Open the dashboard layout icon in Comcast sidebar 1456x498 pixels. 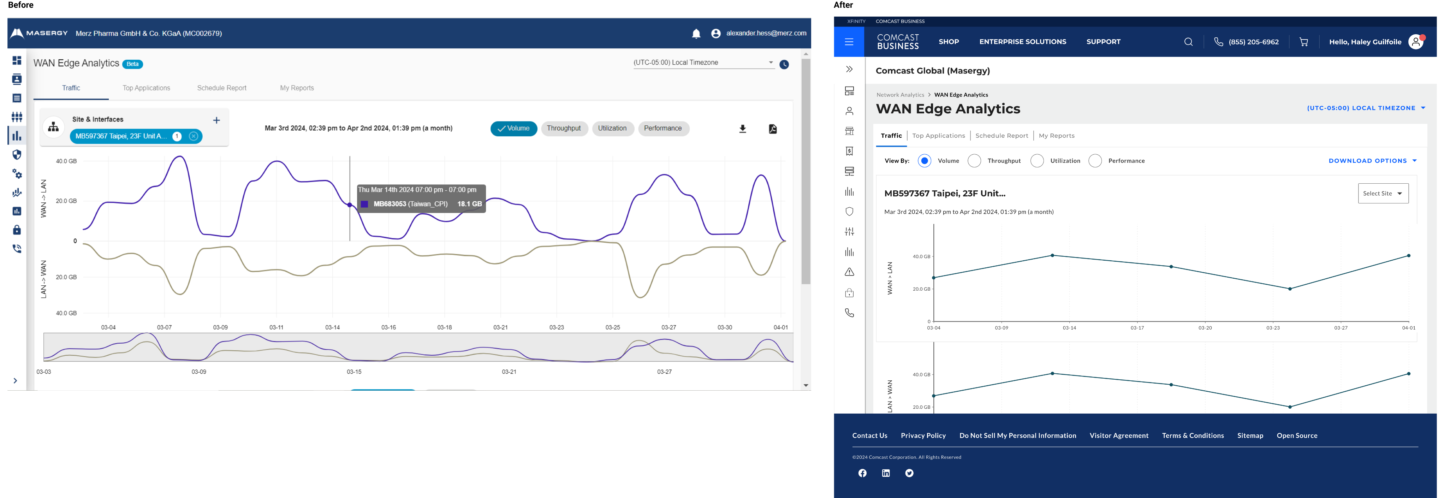[x=850, y=91]
